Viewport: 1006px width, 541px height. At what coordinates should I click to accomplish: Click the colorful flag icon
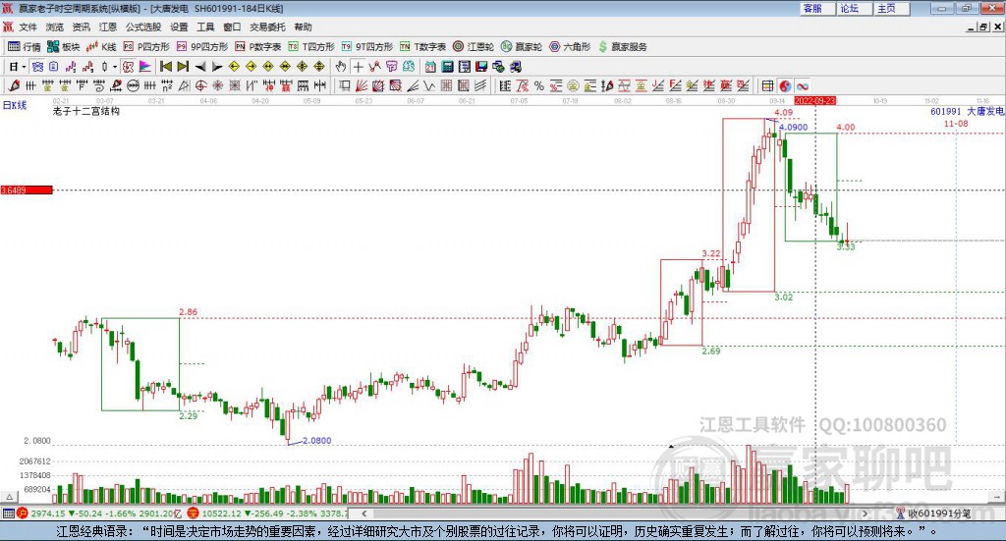pyautogui.click(x=145, y=67)
